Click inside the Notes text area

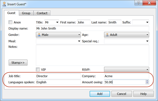tap(92, 55)
